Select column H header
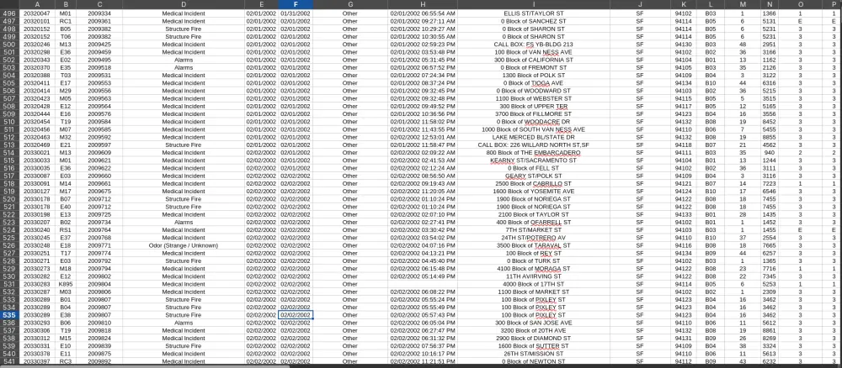Viewport: 842px width, 368px height. click(x=423, y=4)
